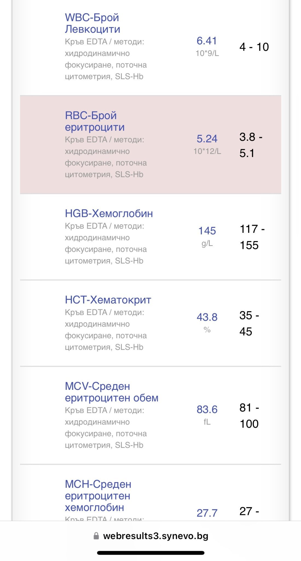301x561 pixels.
Task: Click the hemoglobin result value 145
Action: pos(207,231)
